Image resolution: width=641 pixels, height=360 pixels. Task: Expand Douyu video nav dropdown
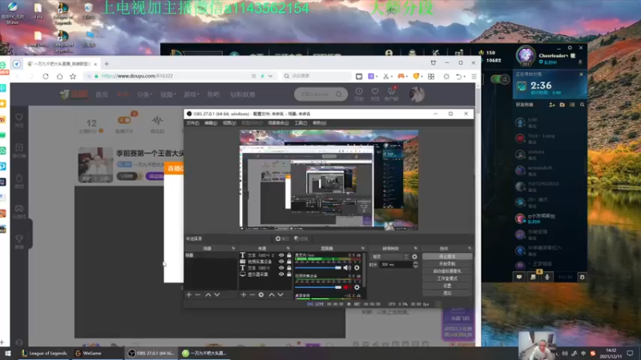pos(168,94)
